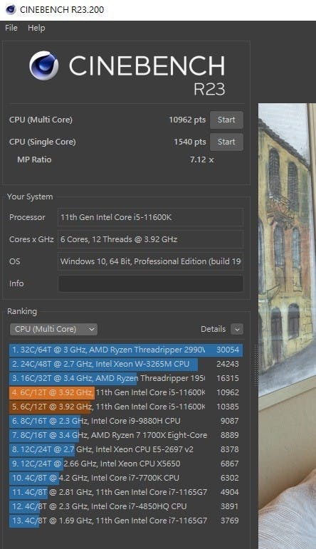The height and width of the screenshot is (549, 316).
Task: Select the Core i9-9880H ranking entry
Action: (x=126, y=421)
